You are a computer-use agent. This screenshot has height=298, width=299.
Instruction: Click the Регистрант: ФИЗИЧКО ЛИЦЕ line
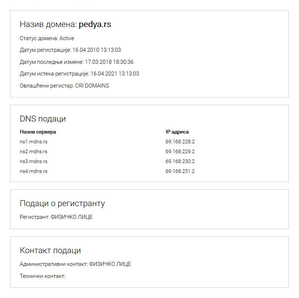(x=56, y=217)
